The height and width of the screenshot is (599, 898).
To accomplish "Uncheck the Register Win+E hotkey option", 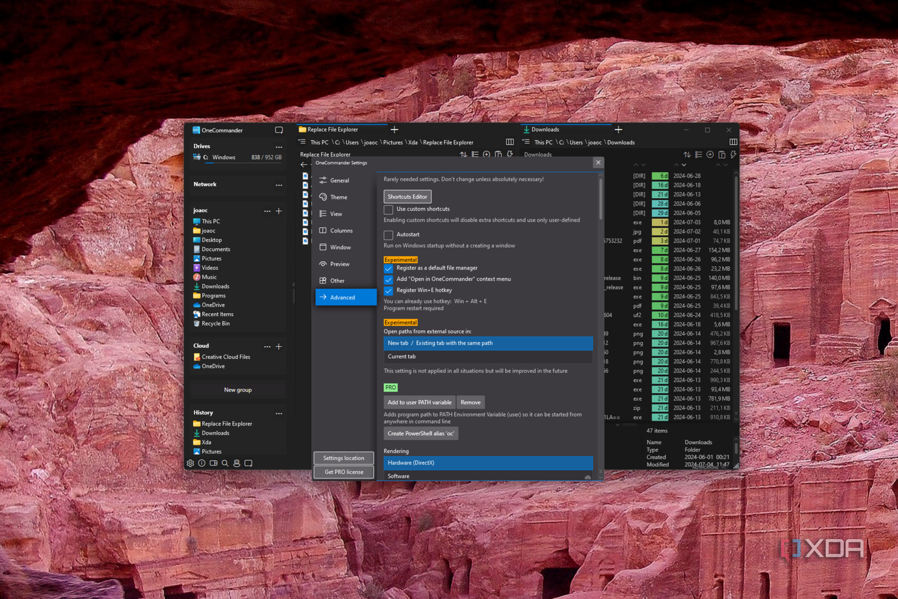I will [388, 290].
